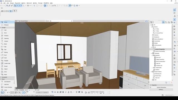Open the View Map folder icon in Navigator
Screen dimensions: 178x100
[x=166, y=22]
